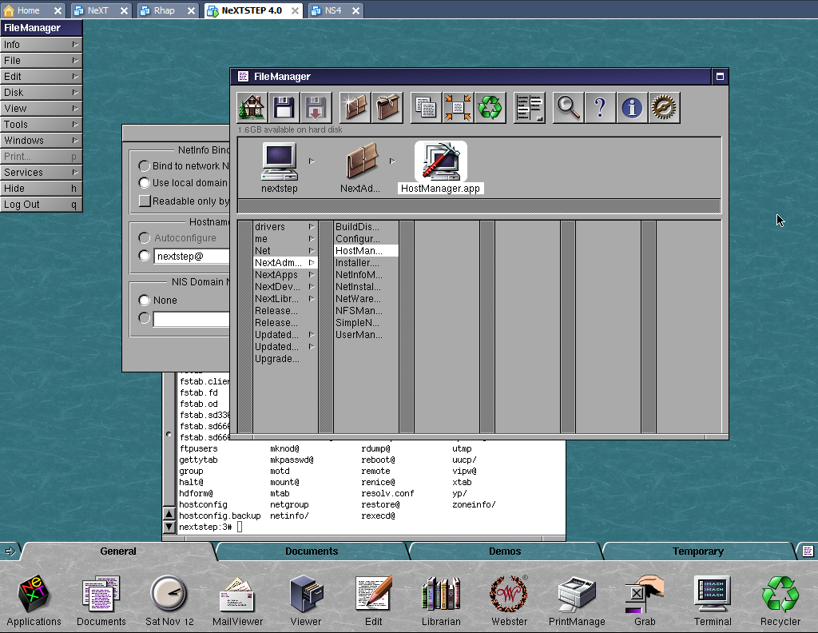Click the New Folder sparkle icon
This screenshot has width=818, height=633.
point(354,107)
